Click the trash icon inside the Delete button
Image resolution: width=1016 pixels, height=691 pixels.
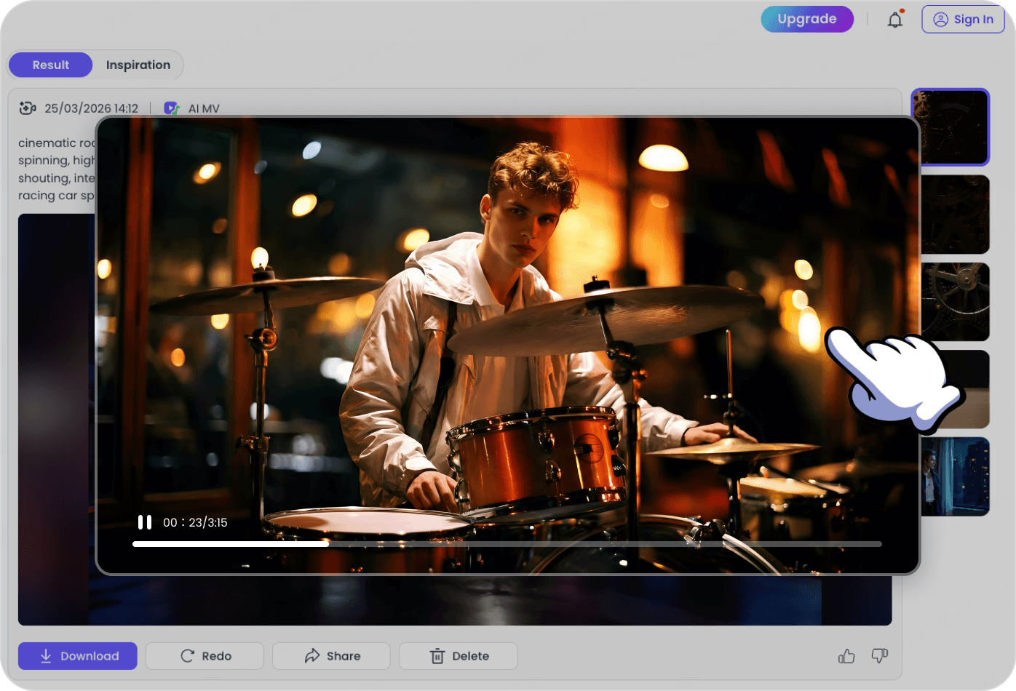pyautogui.click(x=437, y=656)
